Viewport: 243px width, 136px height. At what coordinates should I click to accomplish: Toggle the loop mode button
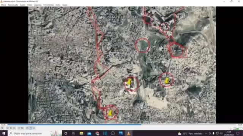[x=31, y=128]
